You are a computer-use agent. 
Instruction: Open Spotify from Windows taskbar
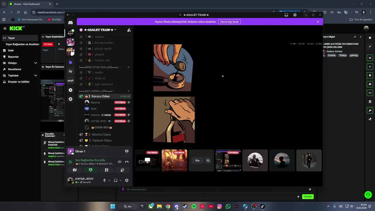coord(194,207)
